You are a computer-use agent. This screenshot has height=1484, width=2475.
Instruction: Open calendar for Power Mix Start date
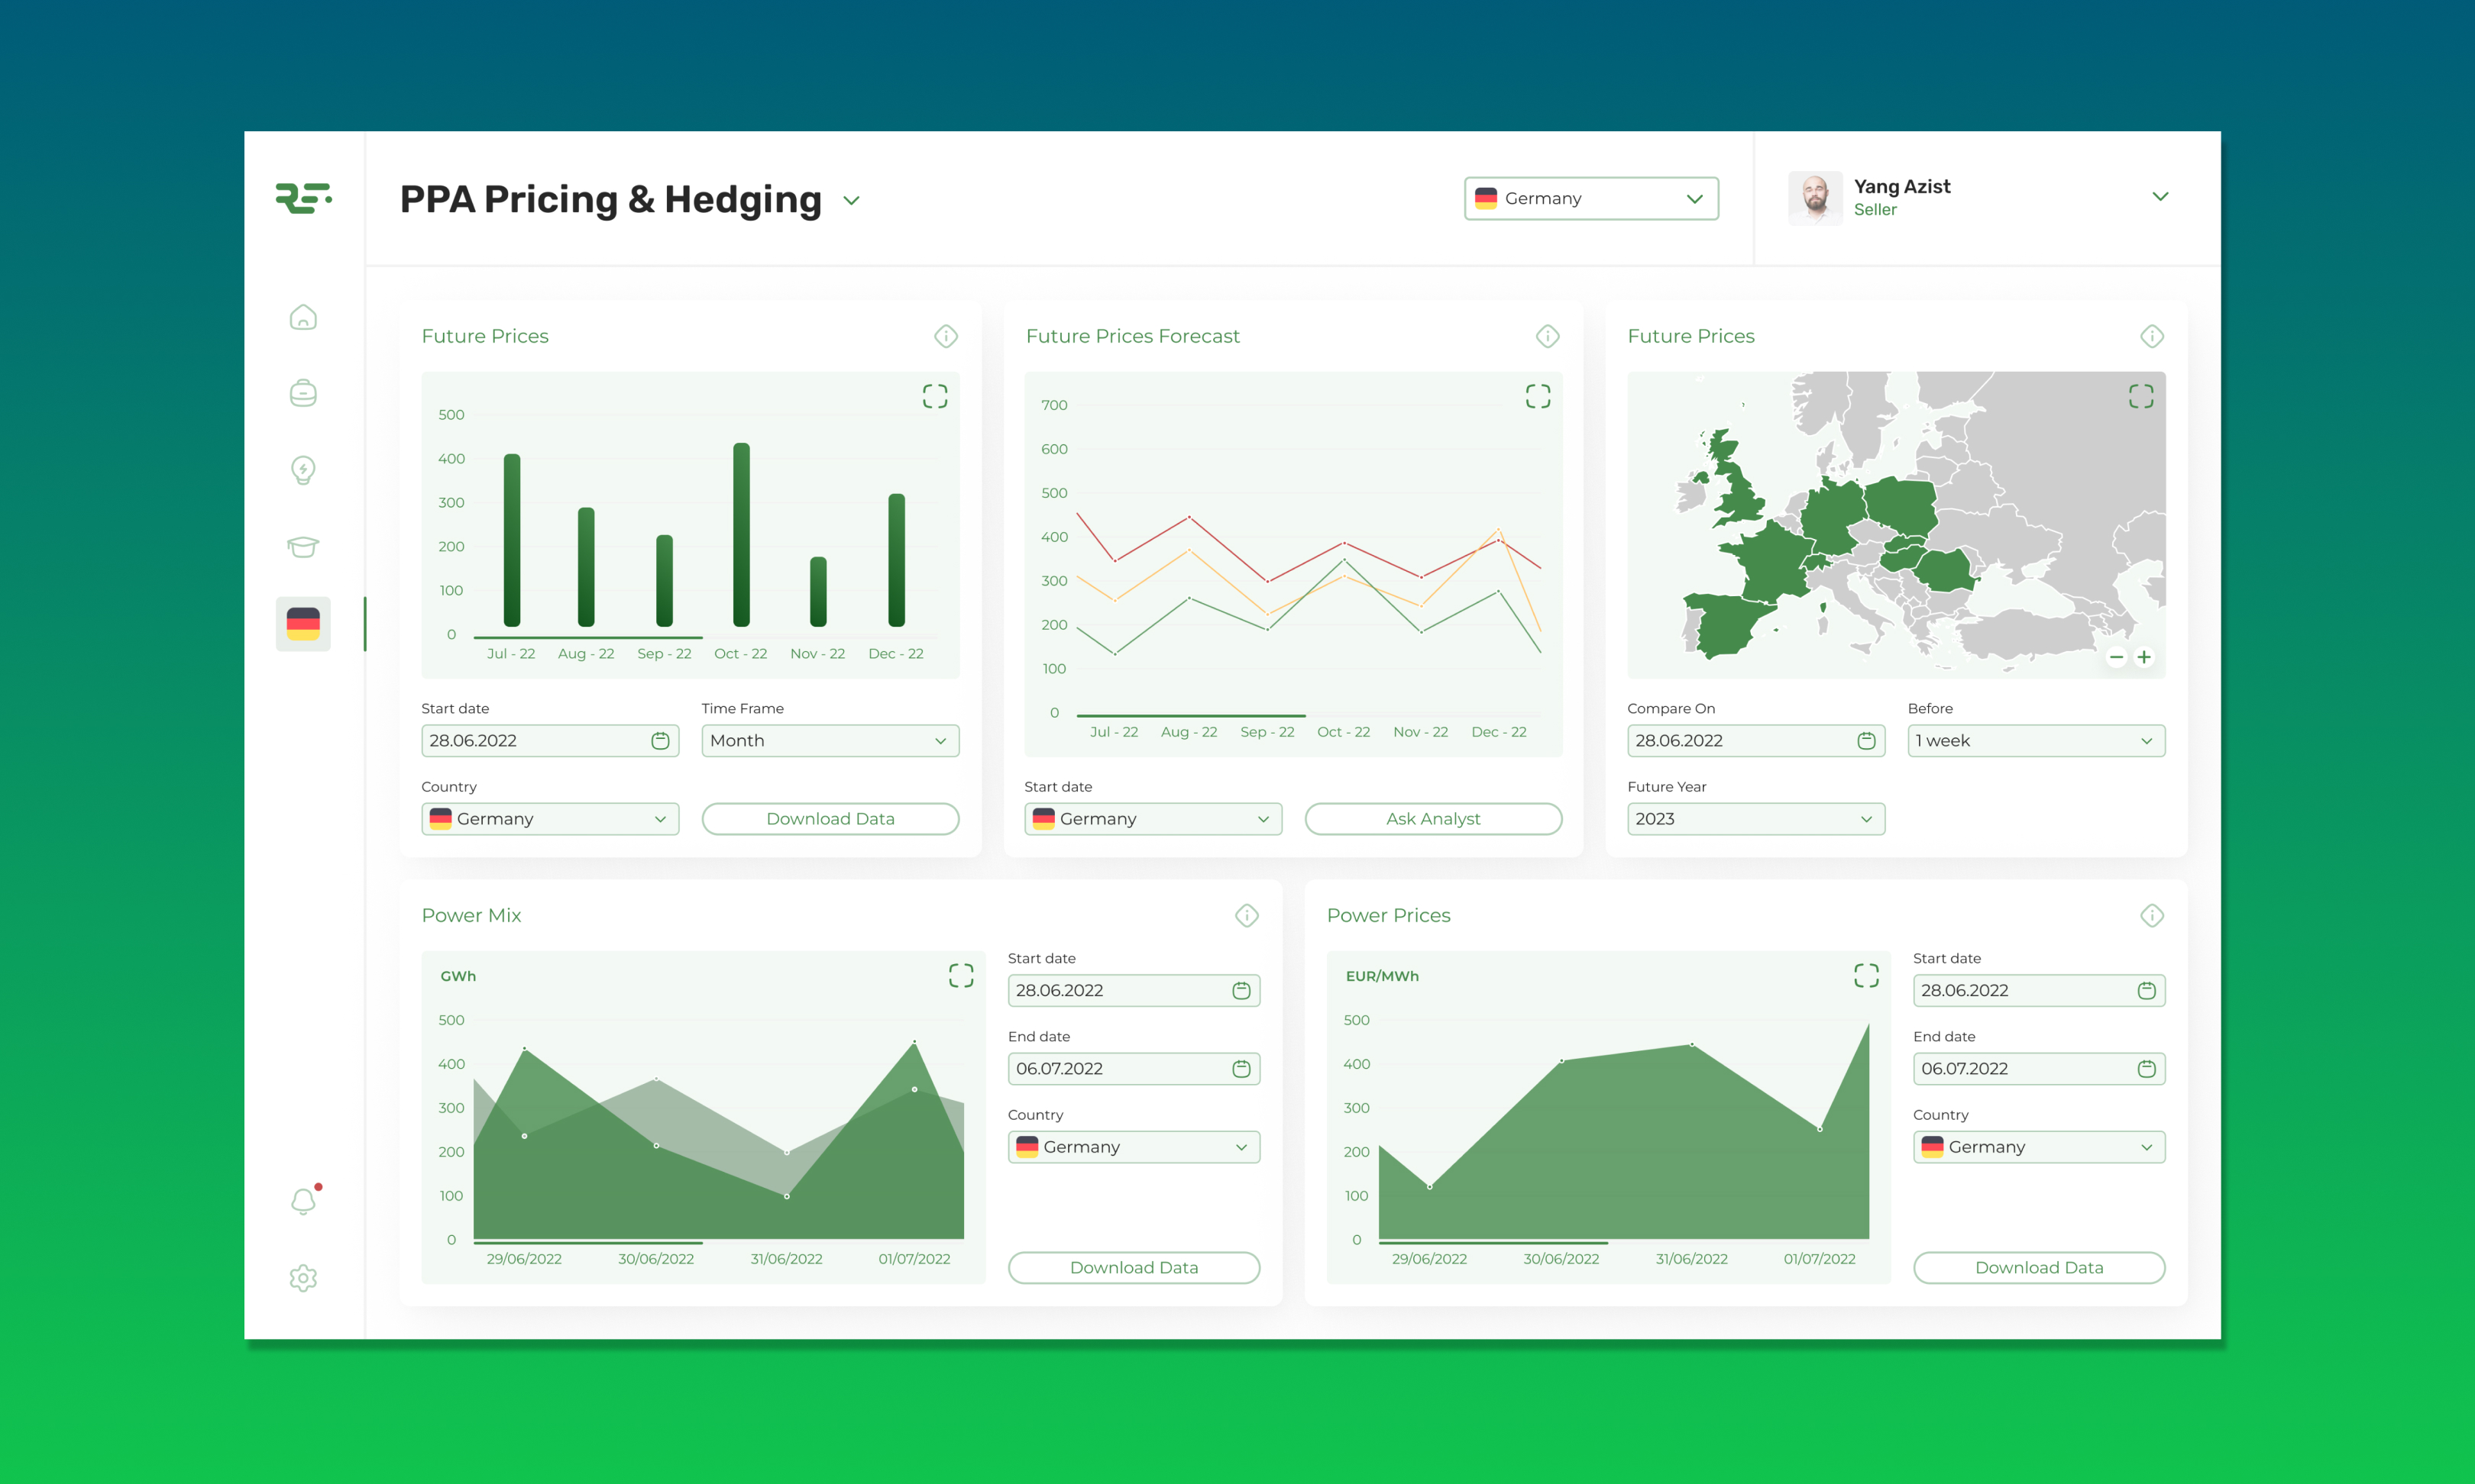pos(1241,990)
